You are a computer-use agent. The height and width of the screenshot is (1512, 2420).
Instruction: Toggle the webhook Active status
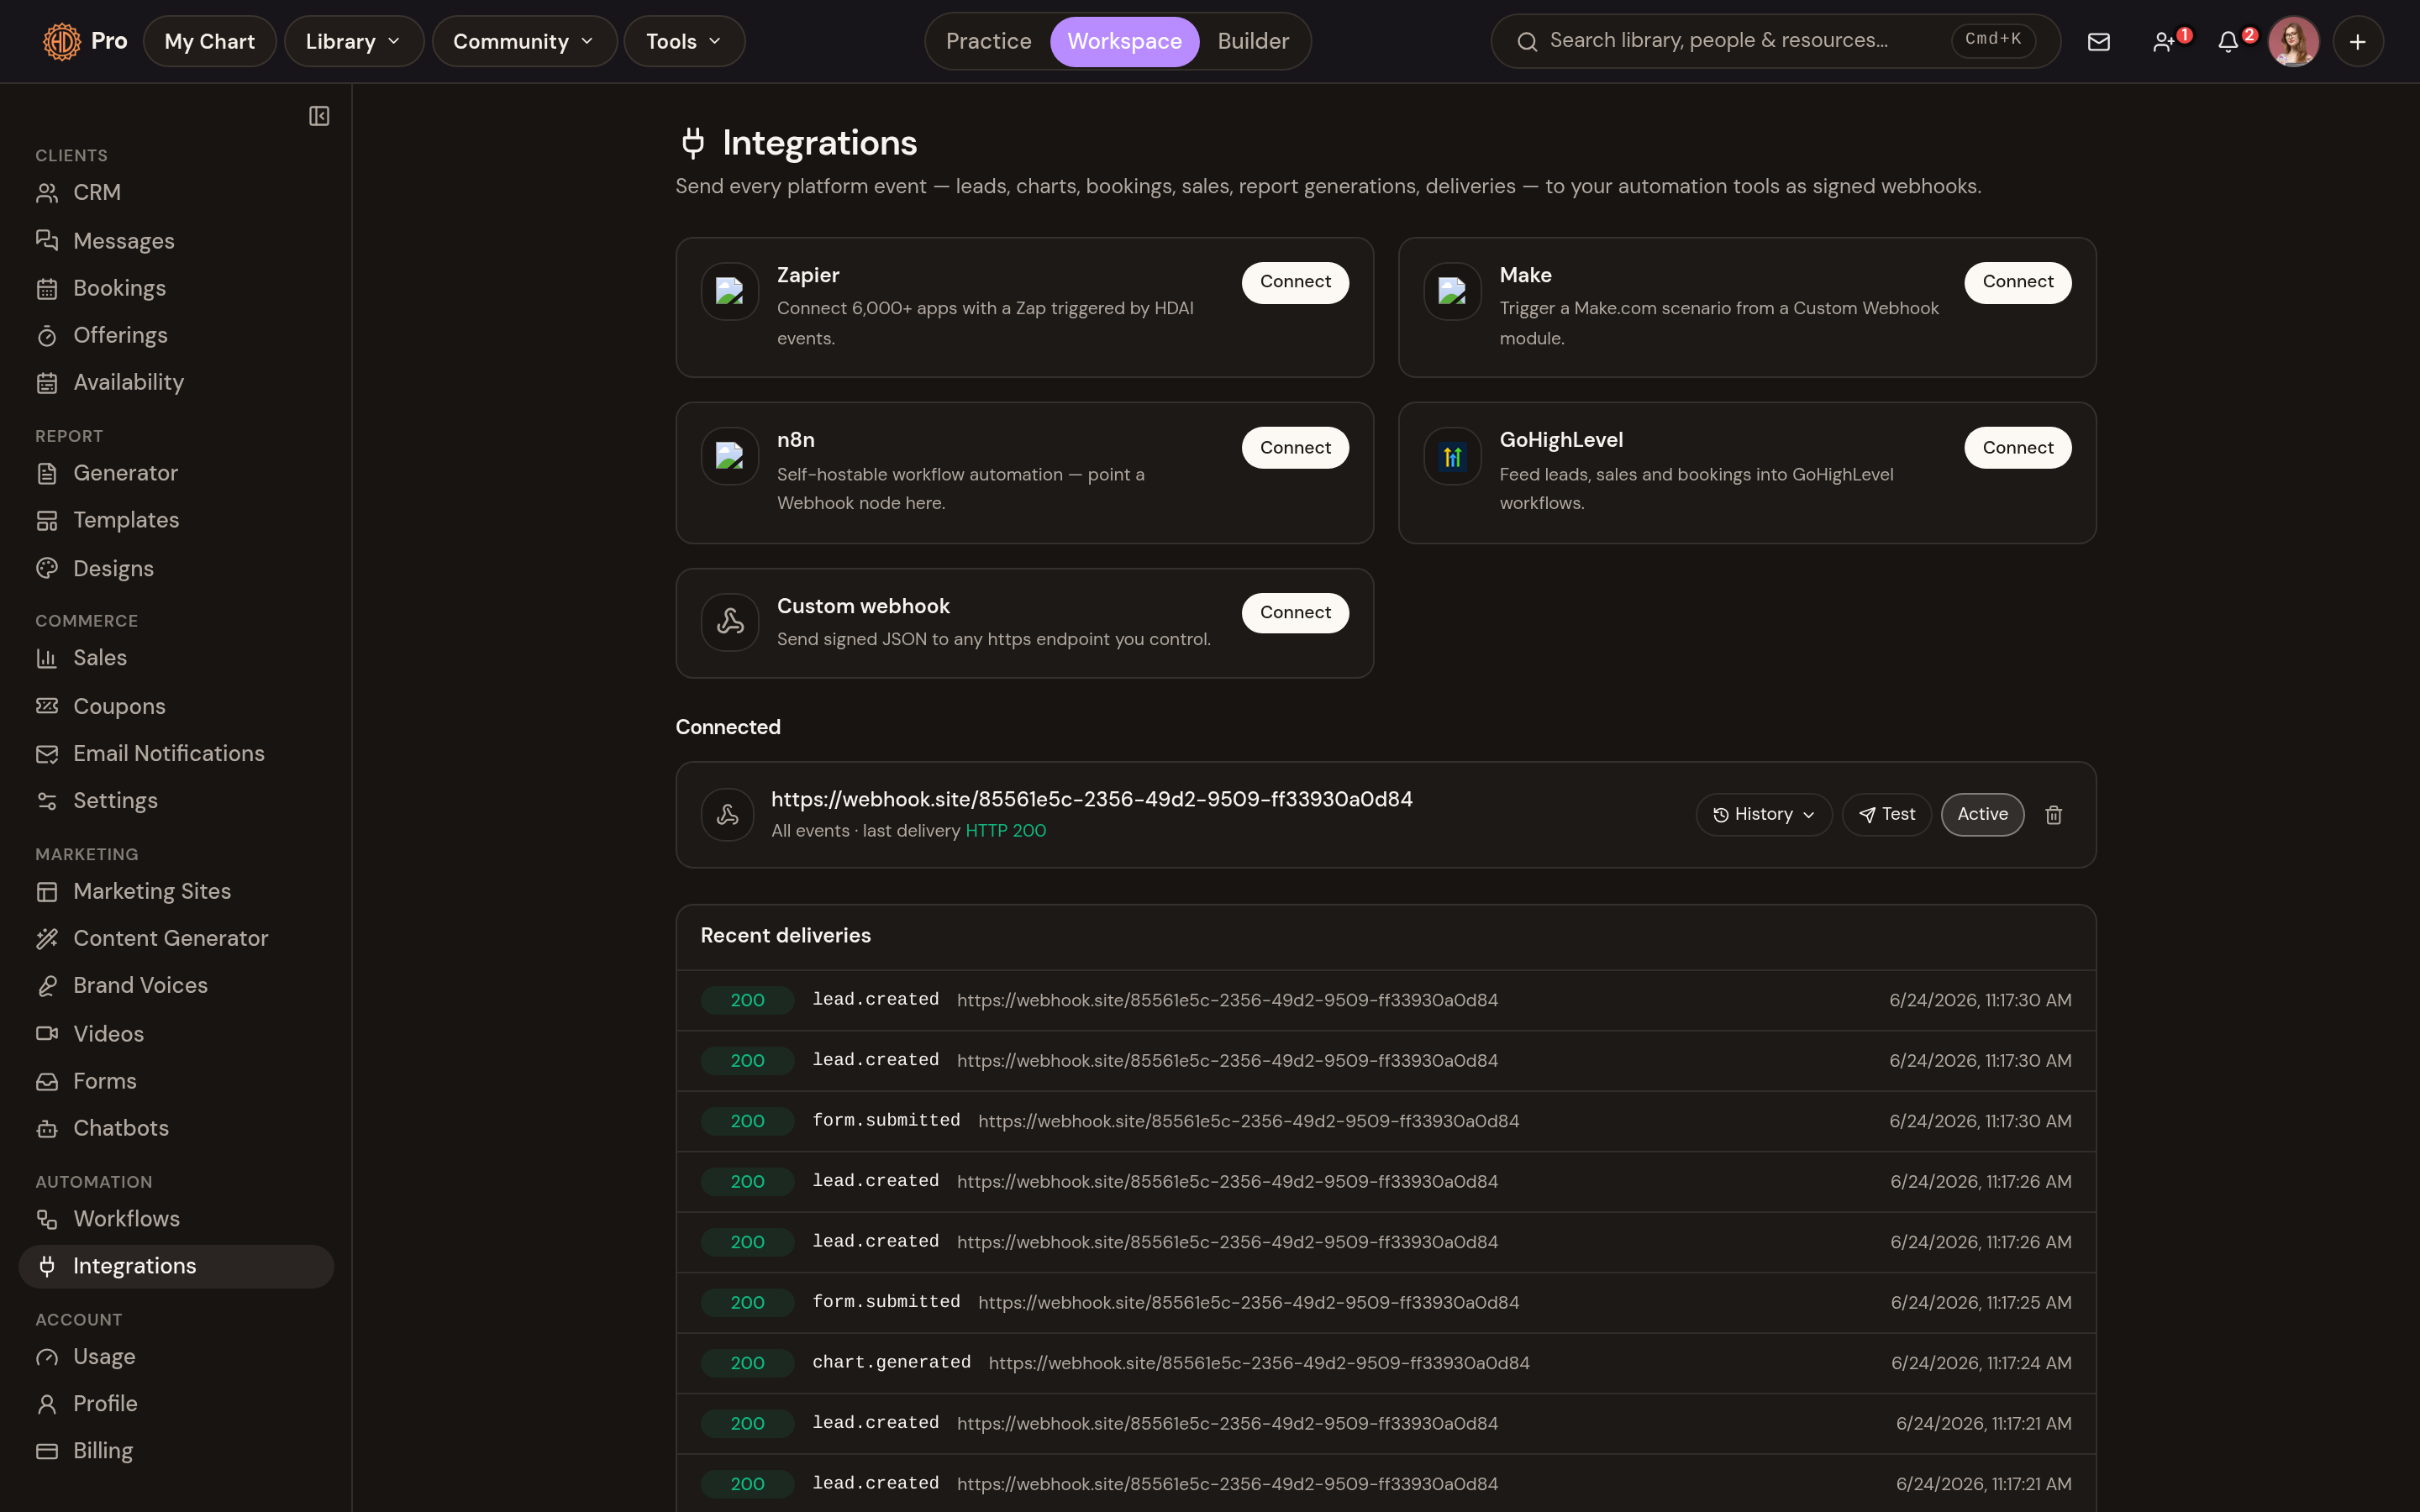click(x=1982, y=815)
